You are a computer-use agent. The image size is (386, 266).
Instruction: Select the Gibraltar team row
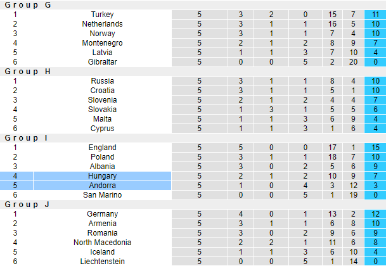102,62
